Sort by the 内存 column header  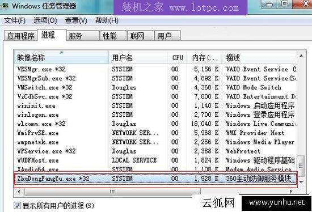(205, 57)
